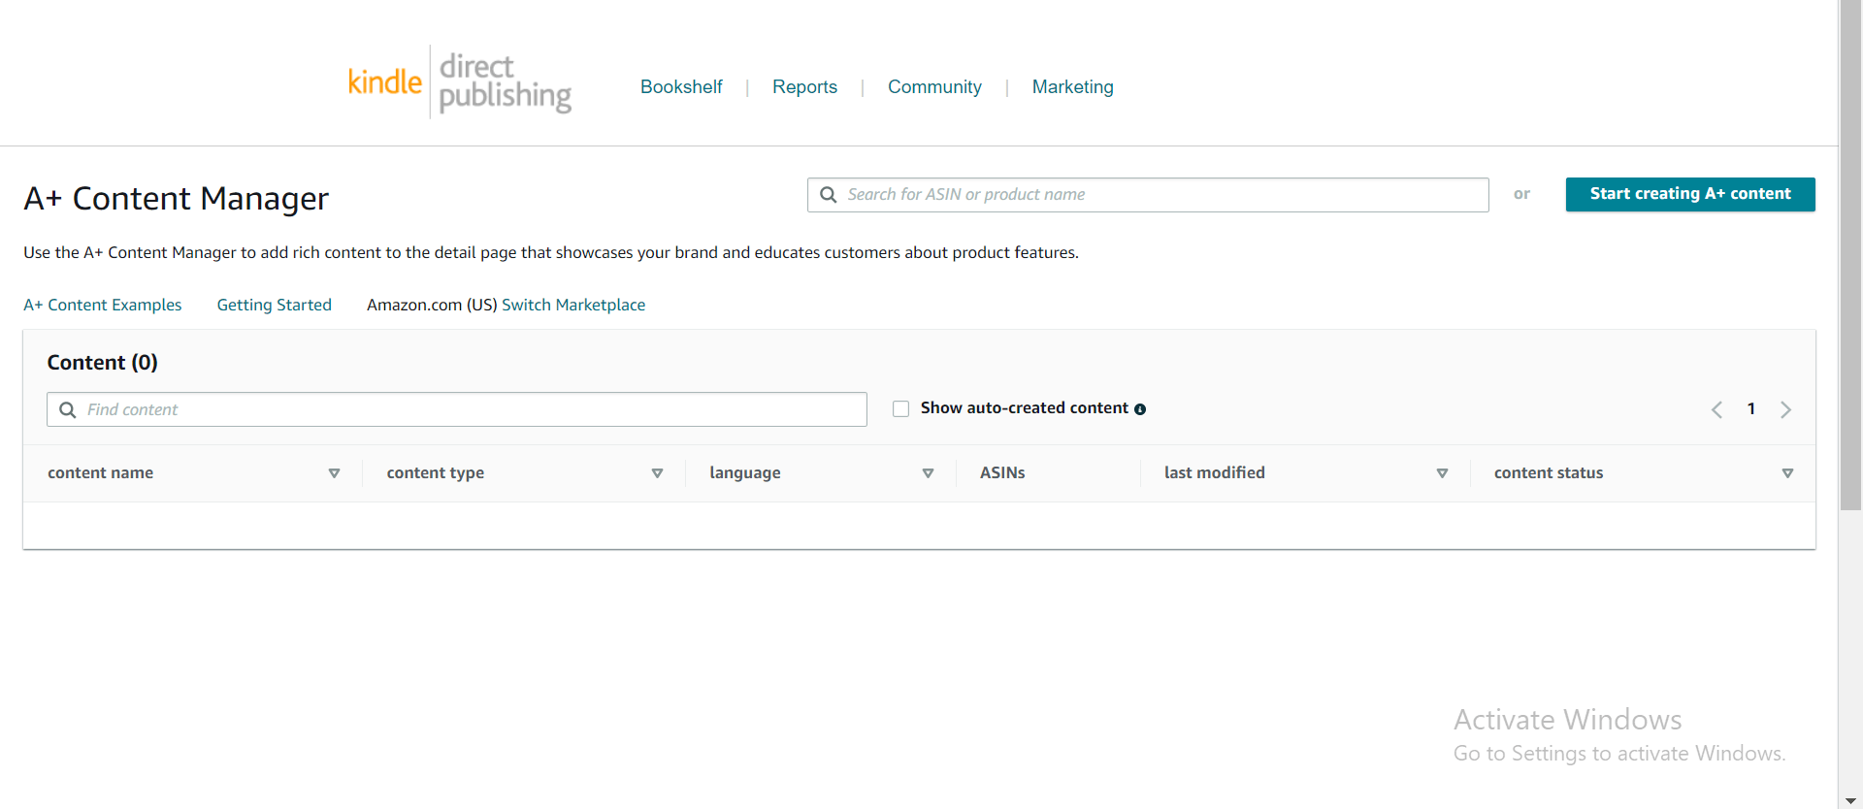Open the Getting Started link
This screenshot has width=1863, height=809.
(275, 305)
